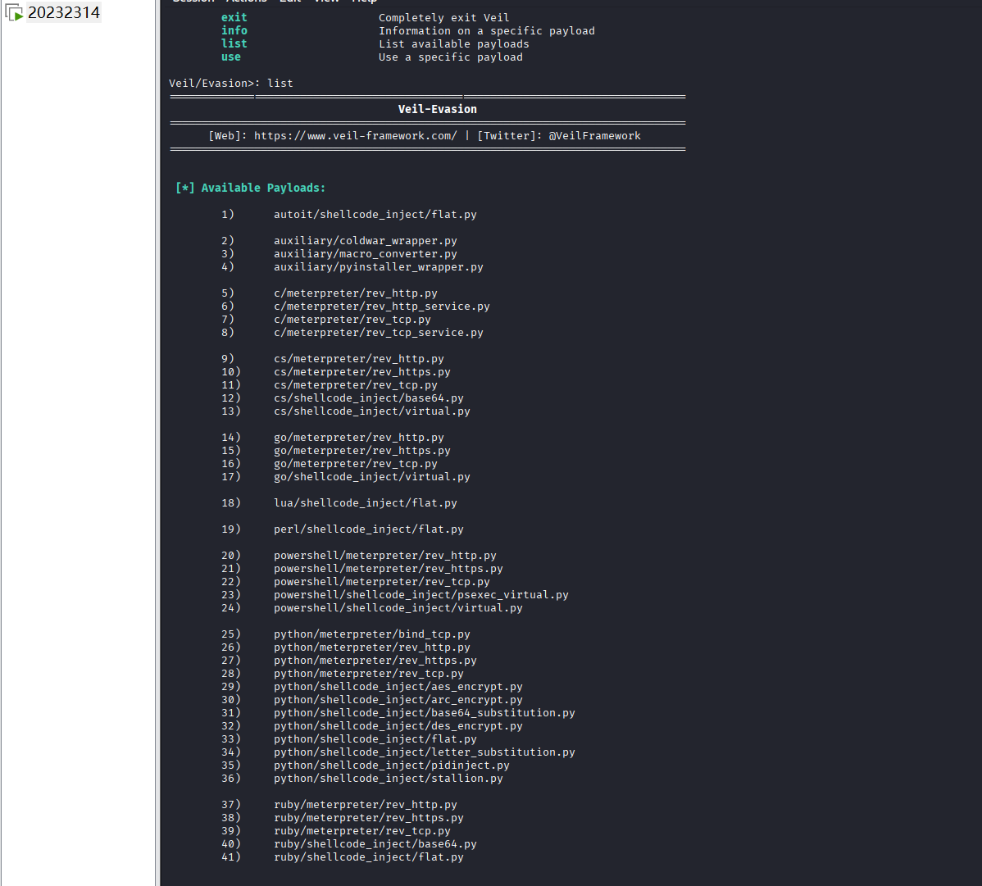Click payload cs/shellcode_inject/base64.py
The image size is (982, 886).
(369, 398)
